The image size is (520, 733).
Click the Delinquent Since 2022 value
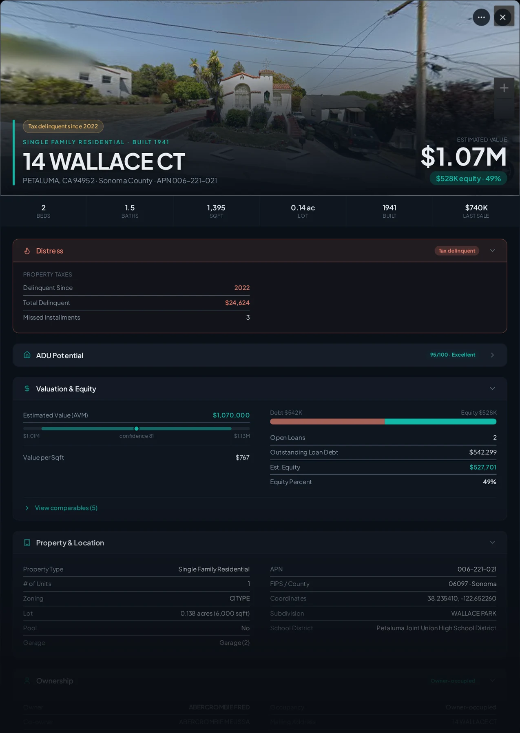tap(242, 288)
